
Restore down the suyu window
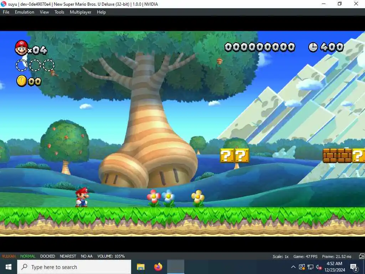(340, 4)
